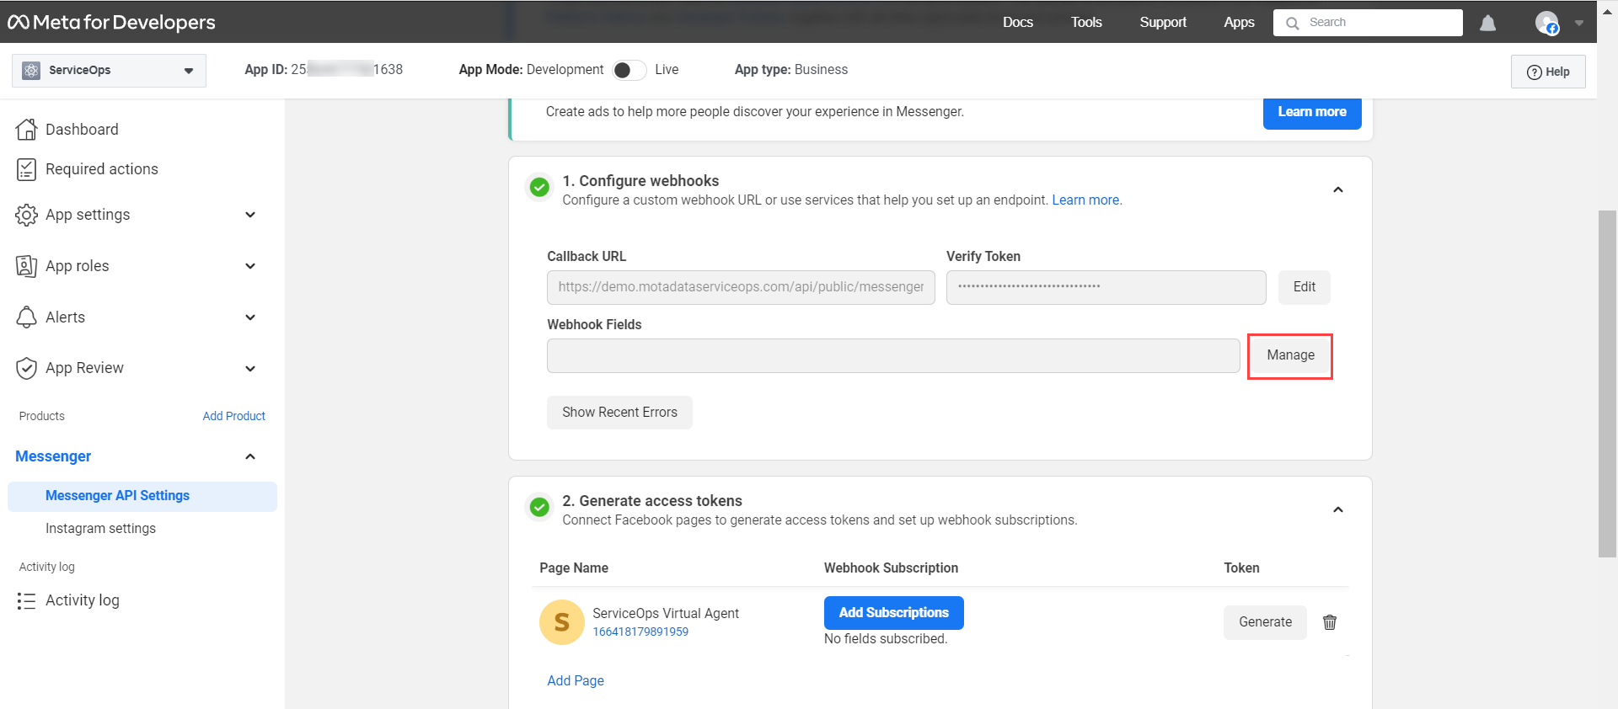This screenshot has height=709, width=1618.
Task: Click the App roles person icon
Action: (27, 266)
